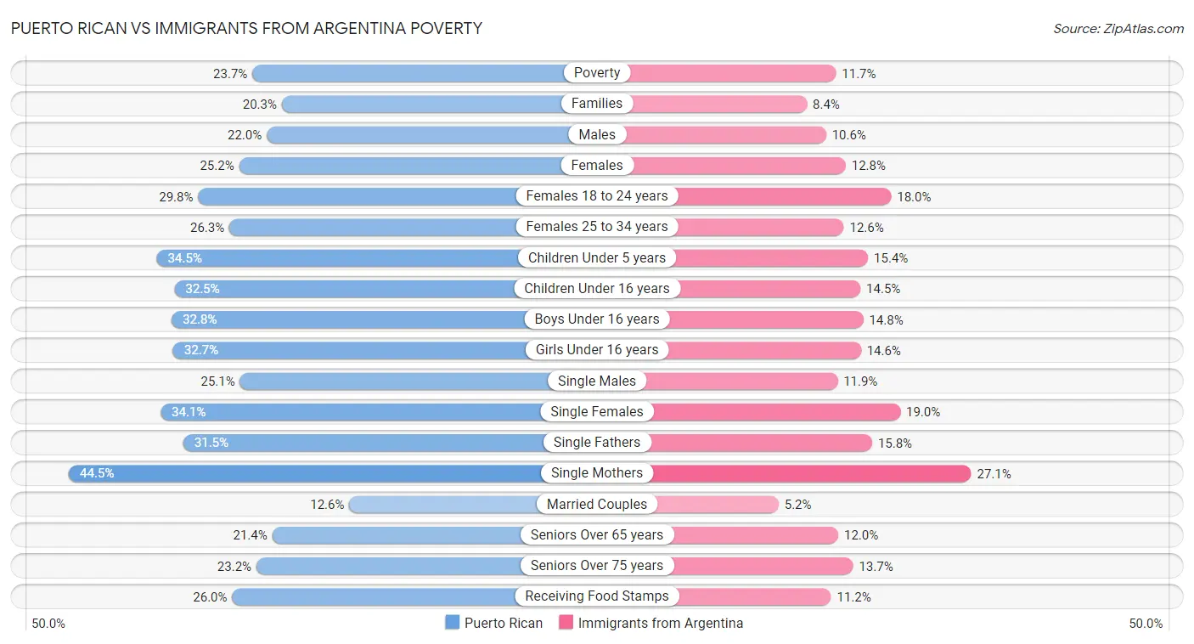Select the Receiving Food Stamps label
This screenshot has height=644, width=1194.
pyautogui.click(x=597, y=596)
